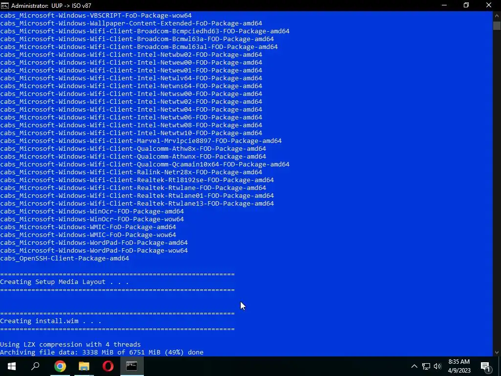Image resolution: width=501 pixels, height=376 pixels.
Task: Close the UUP -> ISO console window
Action: click(x=489, y=5)
